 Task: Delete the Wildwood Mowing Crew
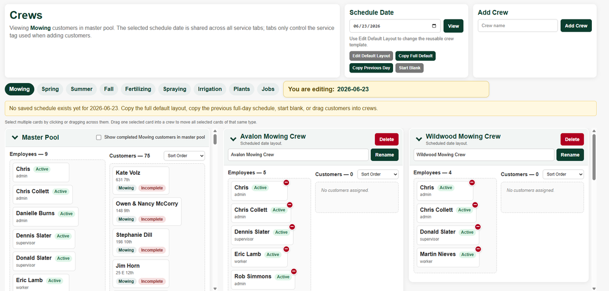click(x=572, y=139)
